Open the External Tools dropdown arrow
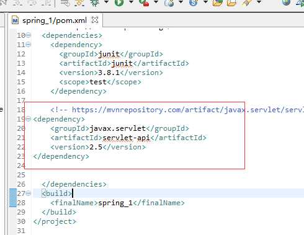Viewport: 304px width, 235px height. (156, 2)
